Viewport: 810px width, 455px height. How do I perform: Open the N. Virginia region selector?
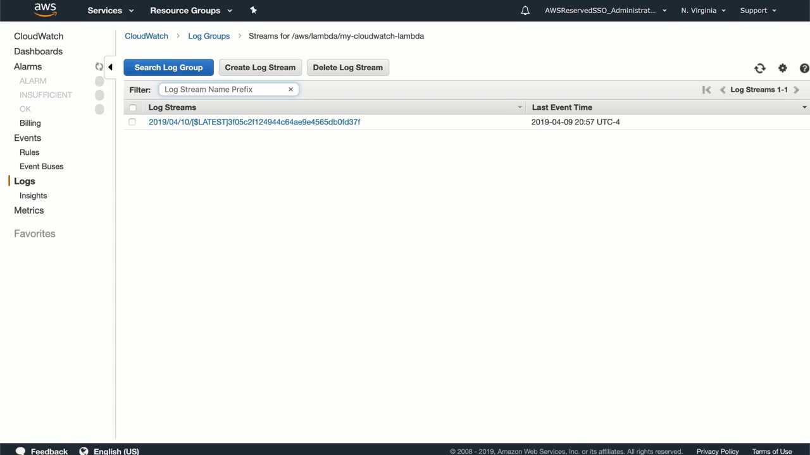(703, 11)
